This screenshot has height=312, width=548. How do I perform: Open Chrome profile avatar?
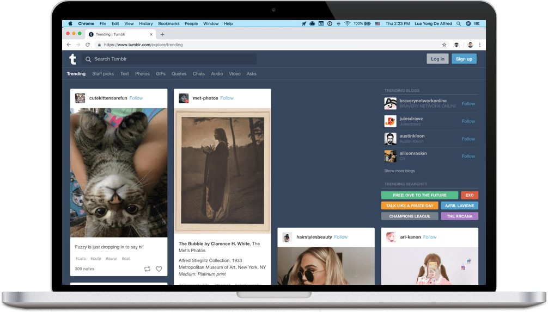pyautogui.click(x=470, y=45)
